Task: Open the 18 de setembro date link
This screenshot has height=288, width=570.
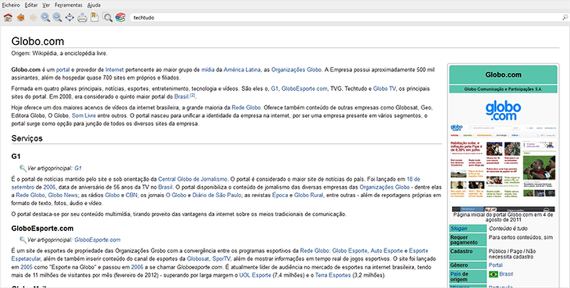Action: [414, 179]
